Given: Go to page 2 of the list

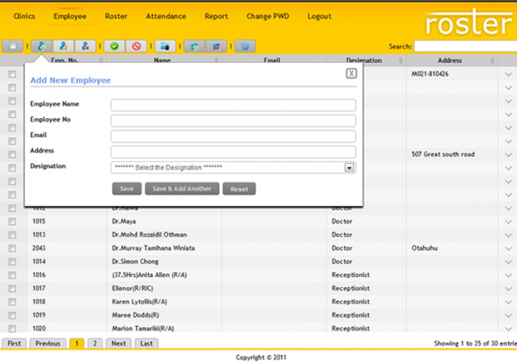Looking at the screenshot, I should (x=95, y=343).
